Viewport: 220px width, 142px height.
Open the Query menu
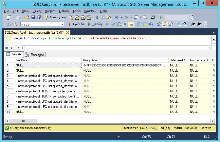tap(37, 11)
